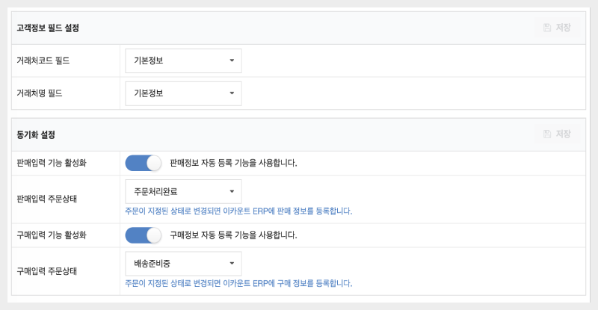Turn off the 구매입력 기능 활성화 toggle switch

tap(144, 235)
